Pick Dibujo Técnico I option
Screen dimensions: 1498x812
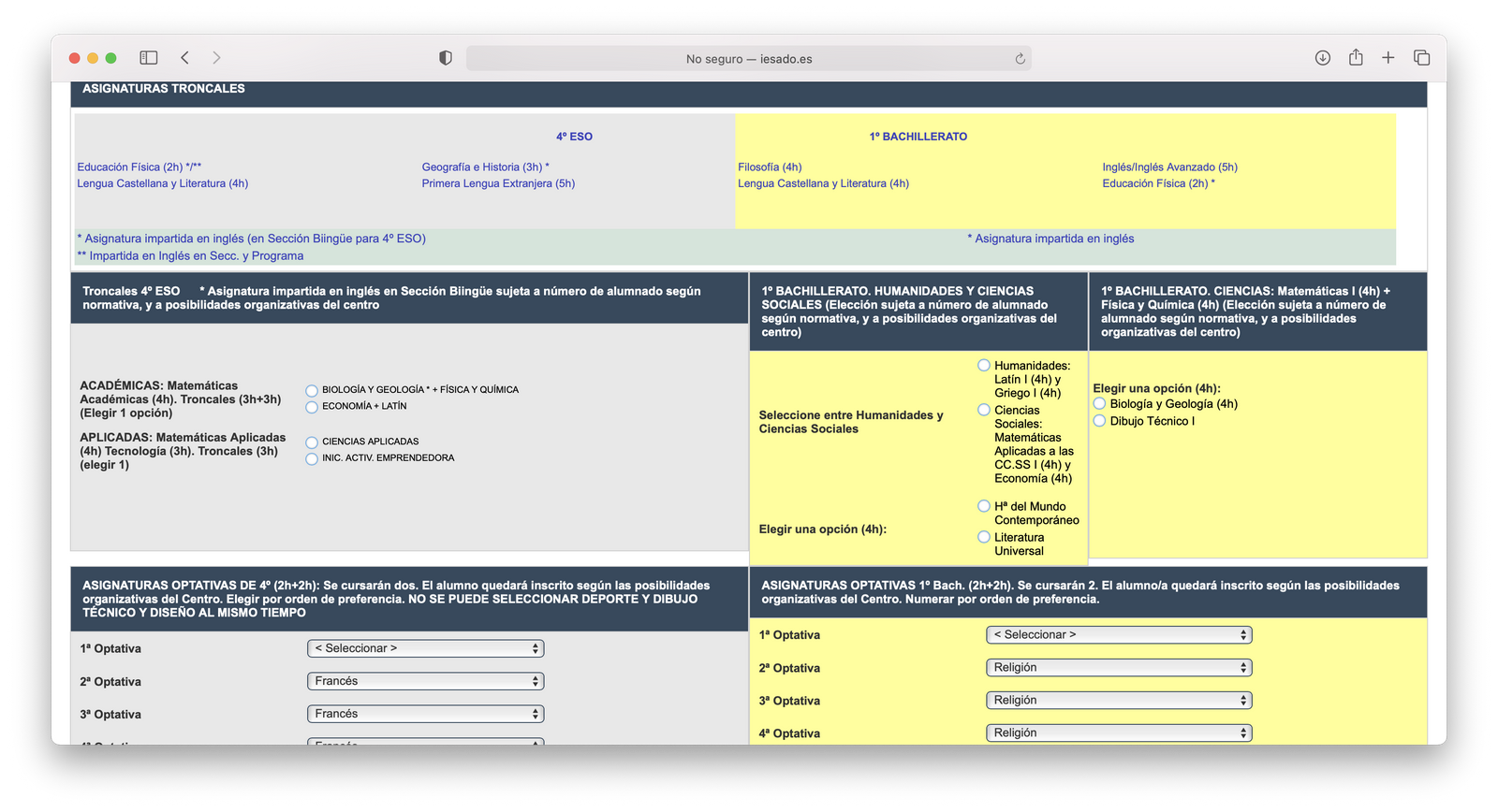pyautogui.click(x=1100, y=421)
